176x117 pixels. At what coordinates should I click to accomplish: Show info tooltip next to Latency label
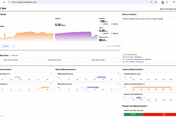[x=105, y=19]
